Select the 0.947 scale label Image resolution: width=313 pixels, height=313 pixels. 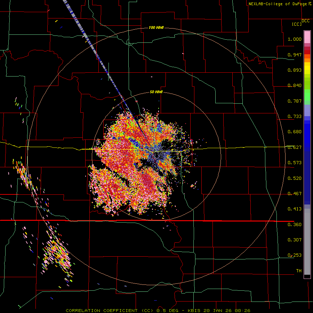tap(295, 55)
